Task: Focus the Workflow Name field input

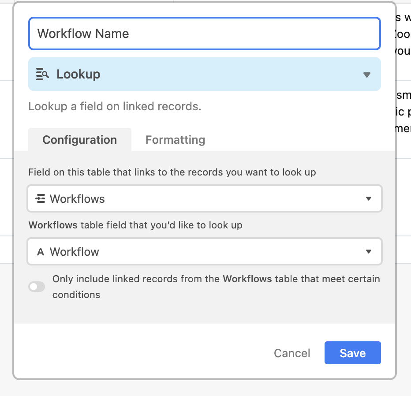Action: (204, 34)
